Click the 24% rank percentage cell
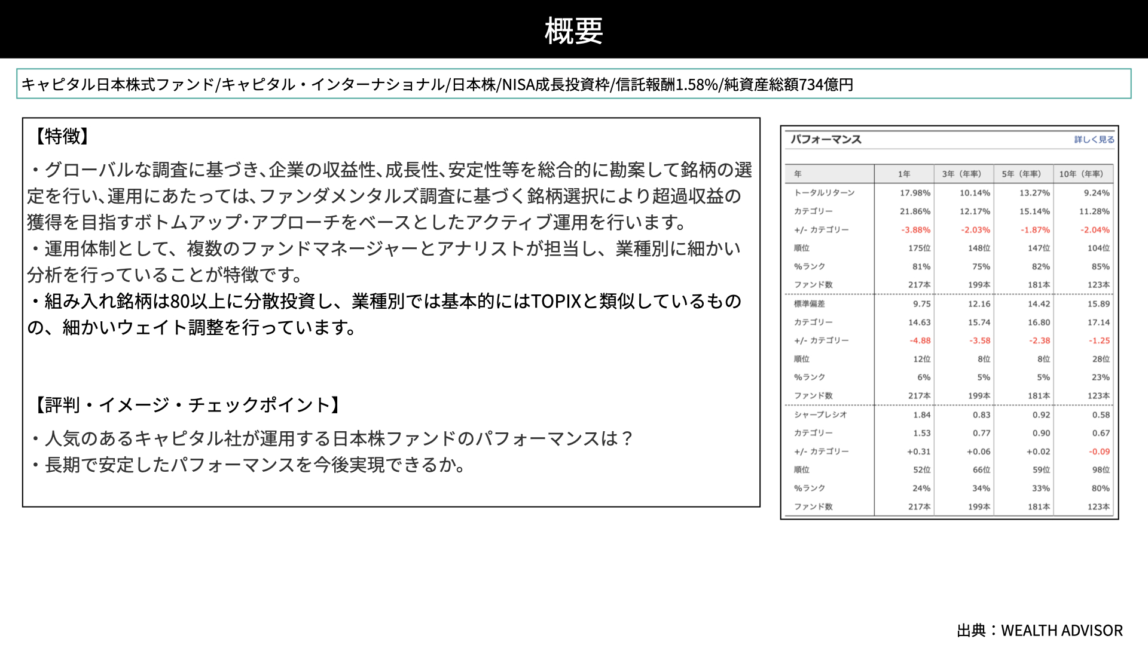The image size is (1148, 645). (x=921, y=488)
